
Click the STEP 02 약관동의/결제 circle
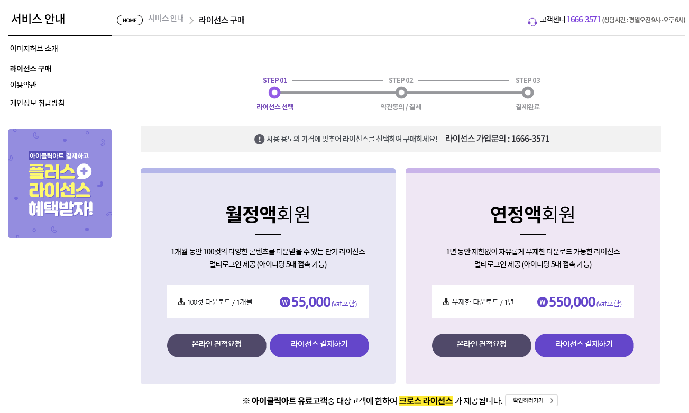pyautogui.click(x=401, y=93)
